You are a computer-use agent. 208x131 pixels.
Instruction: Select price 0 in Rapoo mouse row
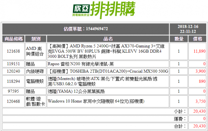204,64
